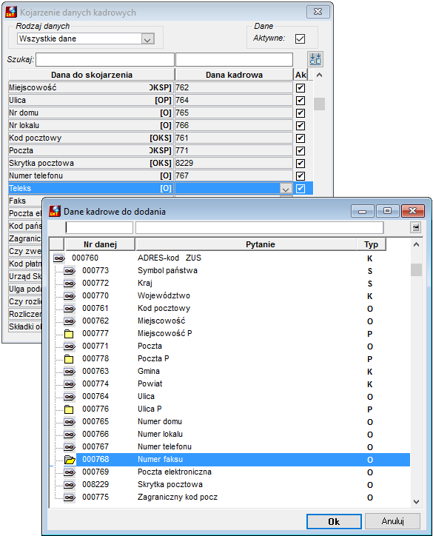Click the link icon for 000773 Symbol państwa
The image size is (433, 536).
70,271
